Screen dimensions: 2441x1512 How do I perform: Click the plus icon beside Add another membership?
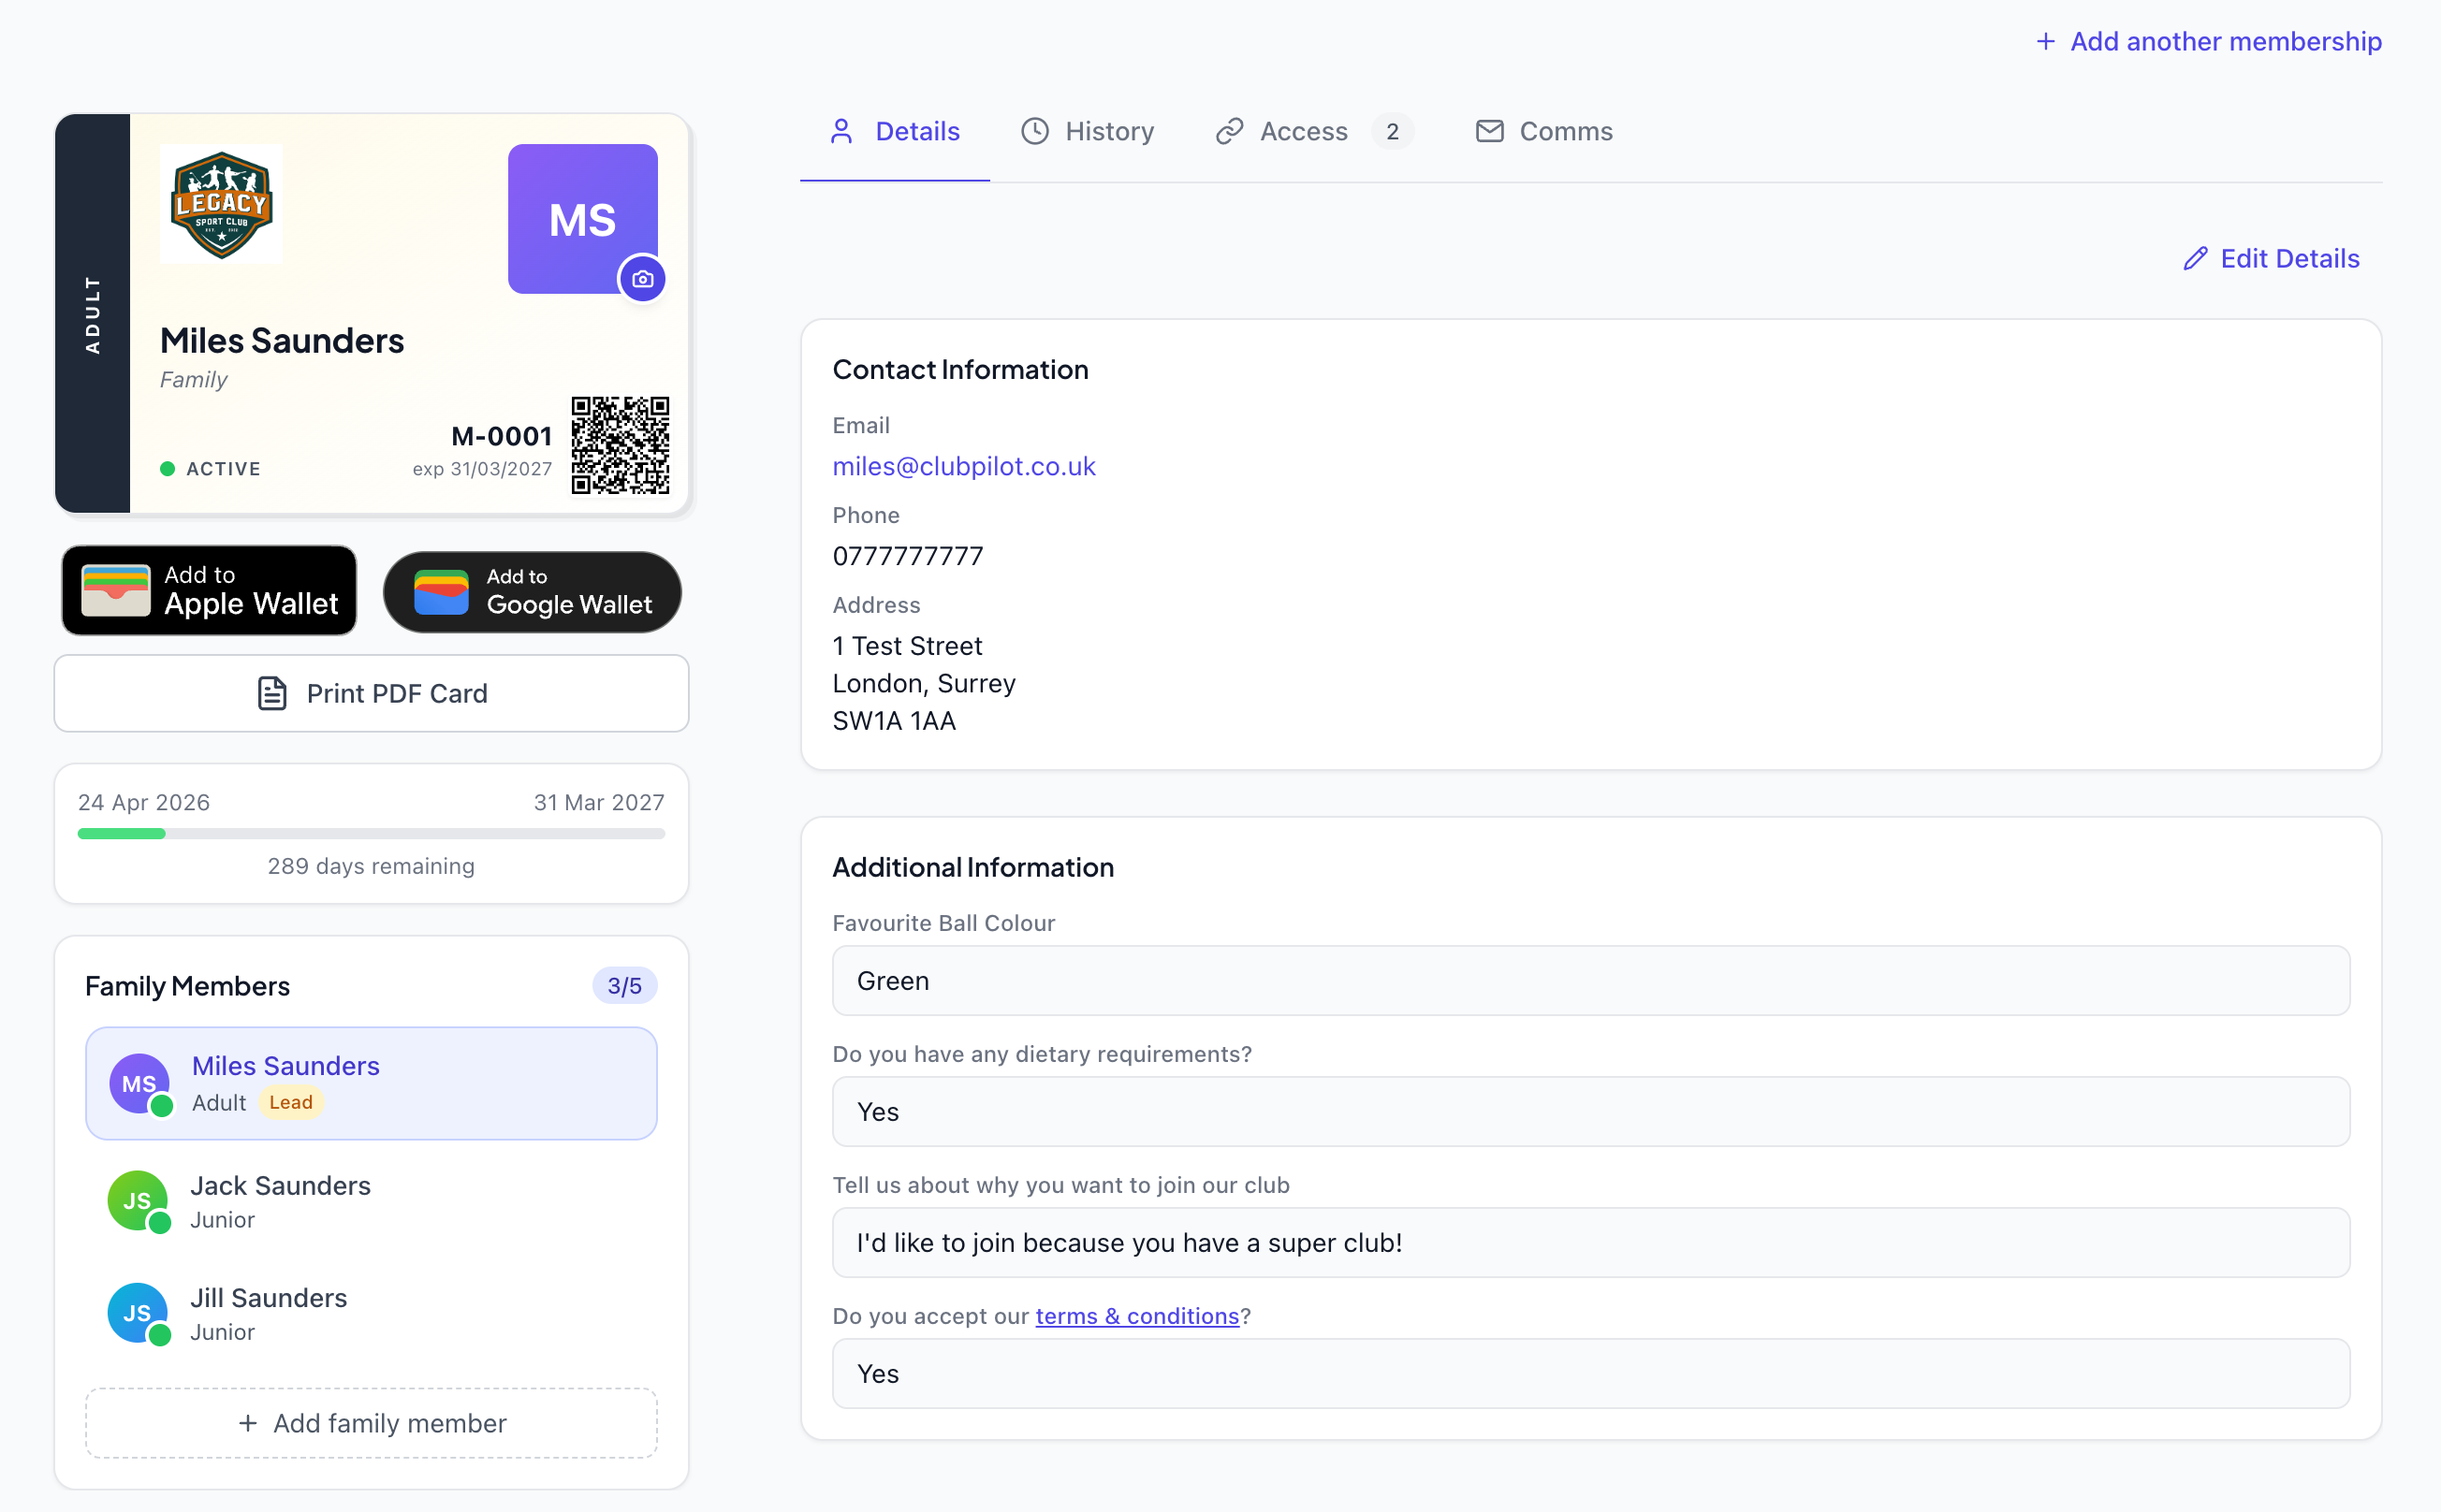pyautogui.click(x=2046, y=41)
